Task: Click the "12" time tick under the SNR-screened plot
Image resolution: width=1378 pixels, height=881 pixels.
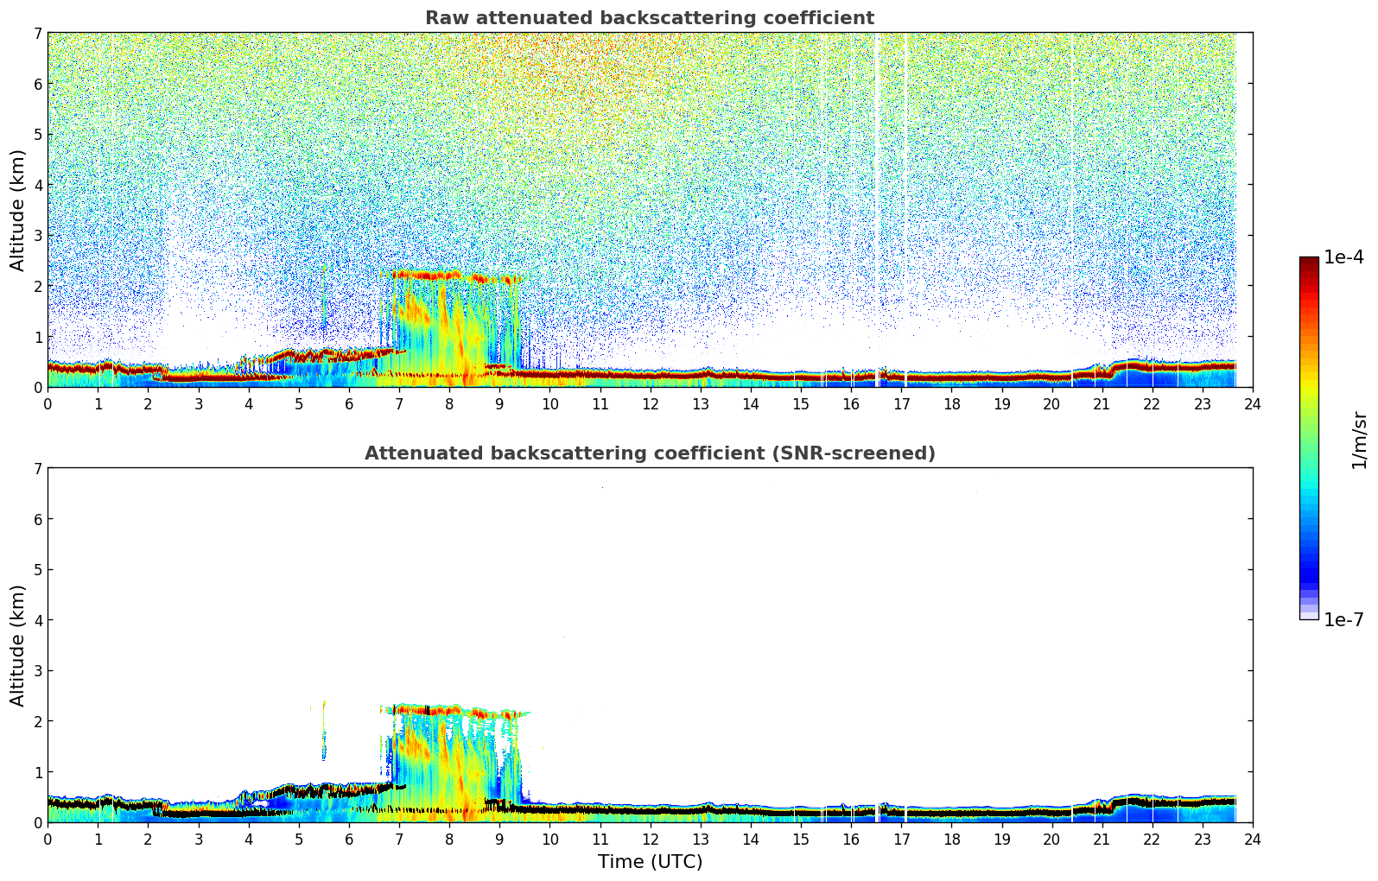Action: [651, 839]
